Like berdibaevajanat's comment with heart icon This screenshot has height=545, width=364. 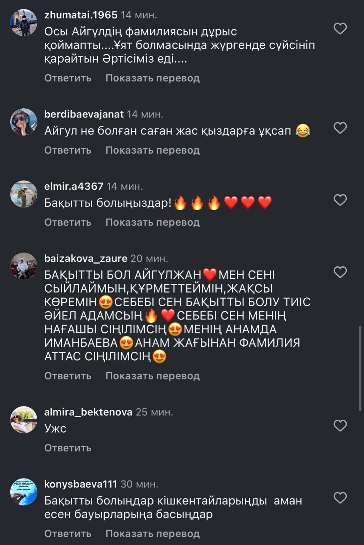pyautogui.click(x=340, y=128)
